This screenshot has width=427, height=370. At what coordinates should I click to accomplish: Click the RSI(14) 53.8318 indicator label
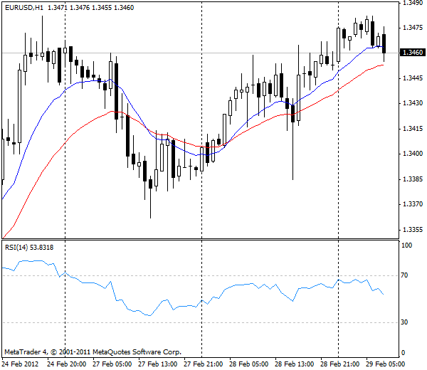coord(29,247)
